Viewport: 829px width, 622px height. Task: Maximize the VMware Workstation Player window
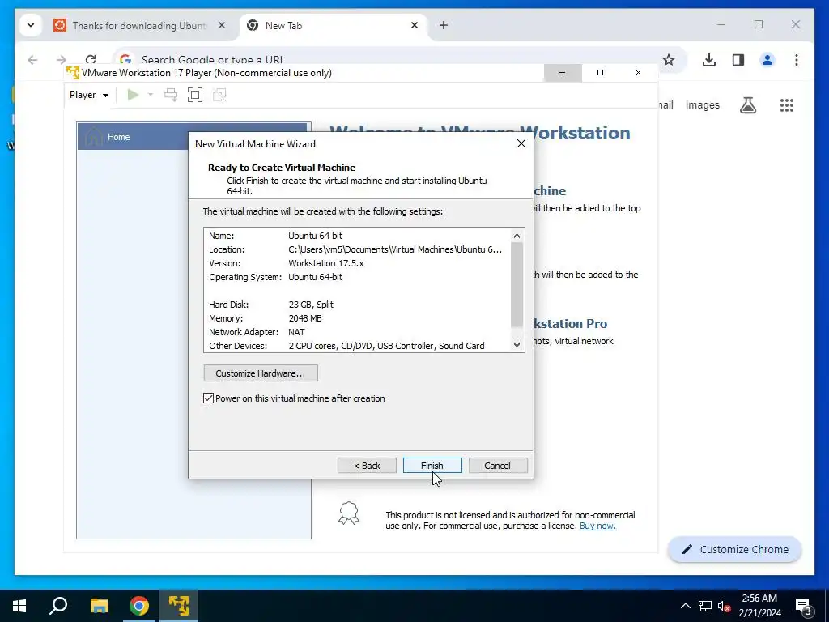click(600, 72)
